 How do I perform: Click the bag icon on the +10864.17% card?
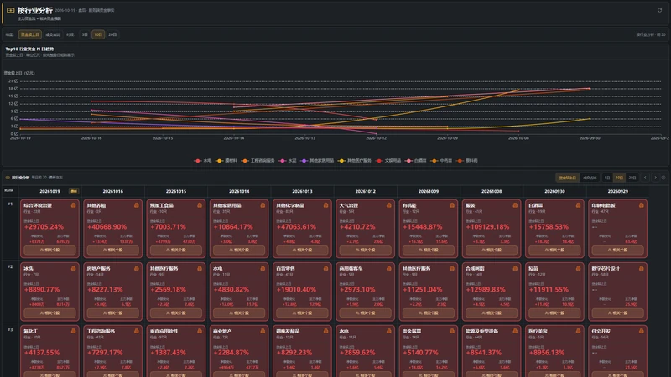(263, 205)
